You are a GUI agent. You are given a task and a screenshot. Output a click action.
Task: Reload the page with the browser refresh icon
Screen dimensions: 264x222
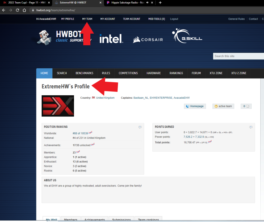(x=17, y=10)
